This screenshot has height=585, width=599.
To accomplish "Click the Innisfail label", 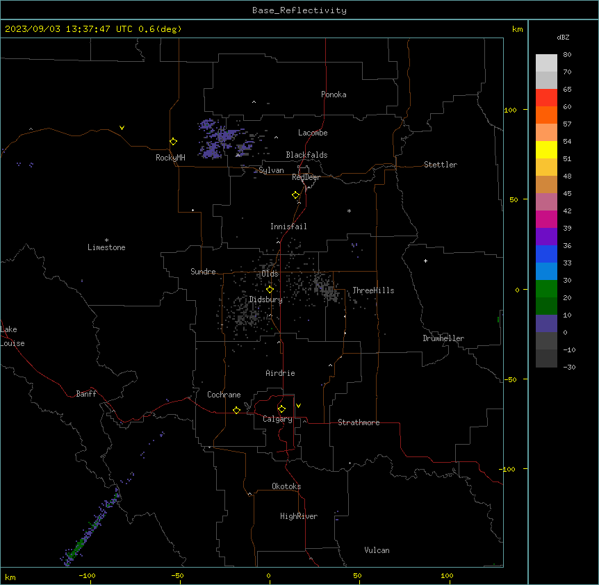I will coord(288,226).
